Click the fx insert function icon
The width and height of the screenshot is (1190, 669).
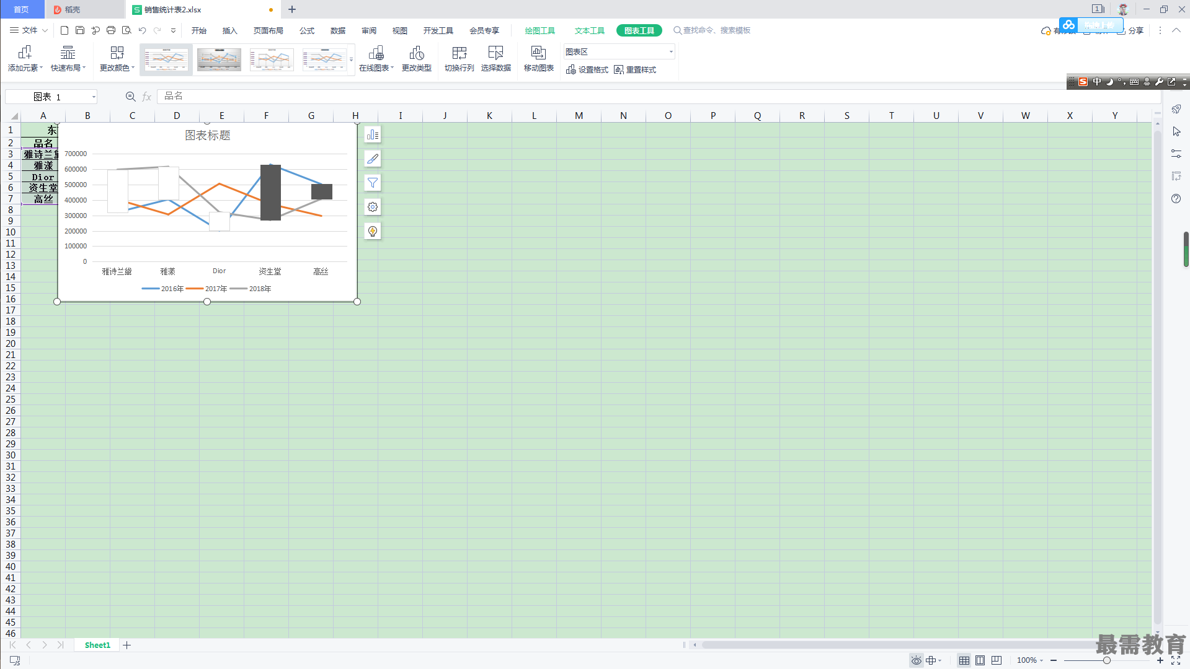pyautogui.click(x=147, y=97)
